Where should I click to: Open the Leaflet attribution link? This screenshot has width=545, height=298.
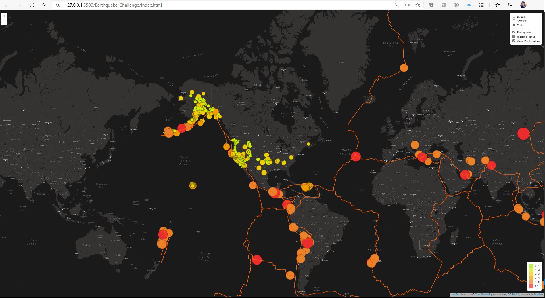455,295
